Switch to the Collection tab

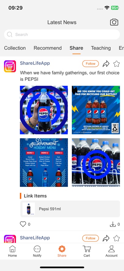15,48
